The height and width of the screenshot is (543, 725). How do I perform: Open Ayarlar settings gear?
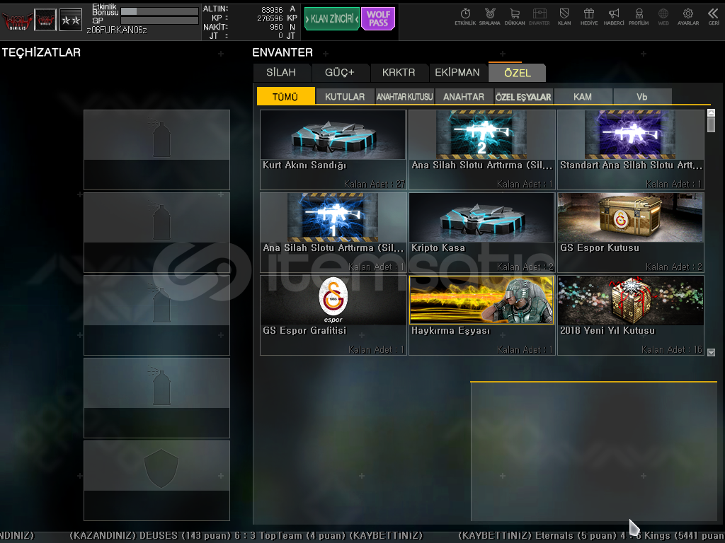pos(687,16)
